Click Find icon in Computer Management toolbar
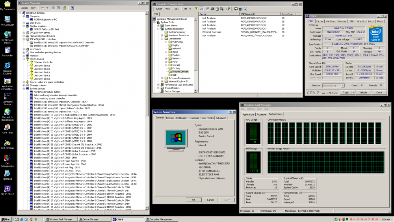The height and width of the screenshot is (222, 394). [245, 9]
